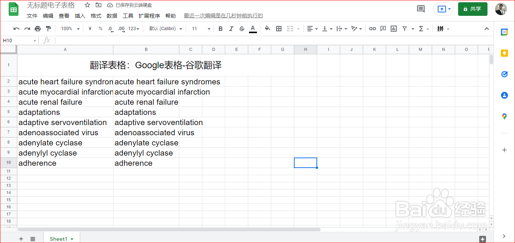Open input tools 拼 button

click(443, 29)
